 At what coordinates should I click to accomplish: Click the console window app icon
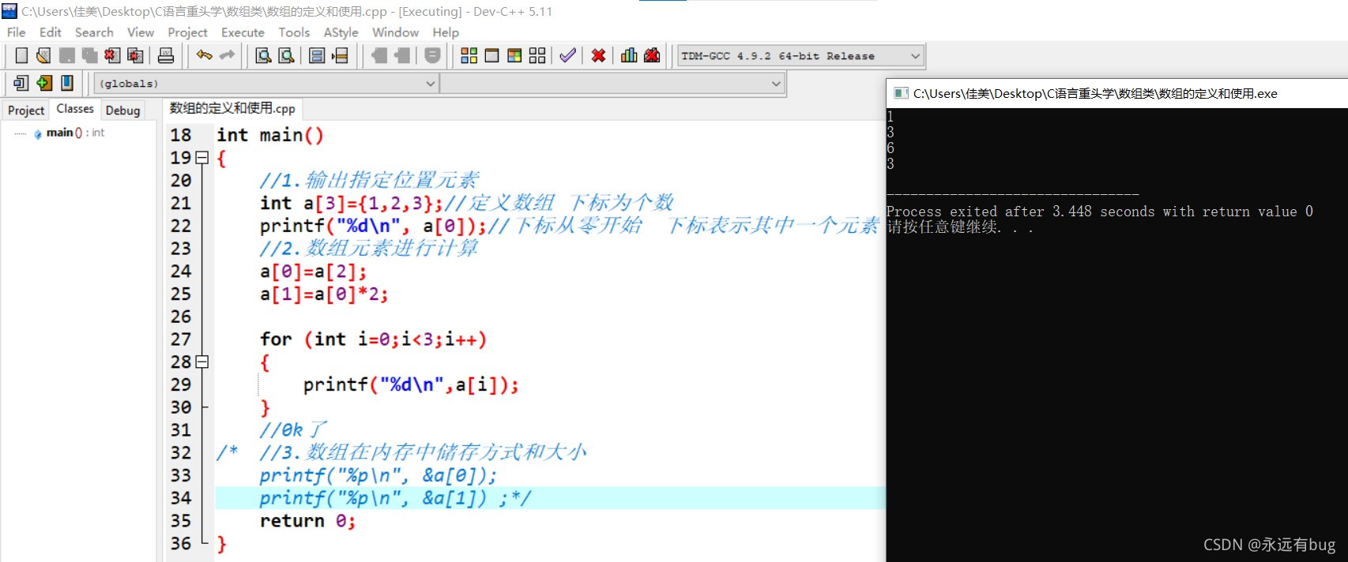click(900, 93)
